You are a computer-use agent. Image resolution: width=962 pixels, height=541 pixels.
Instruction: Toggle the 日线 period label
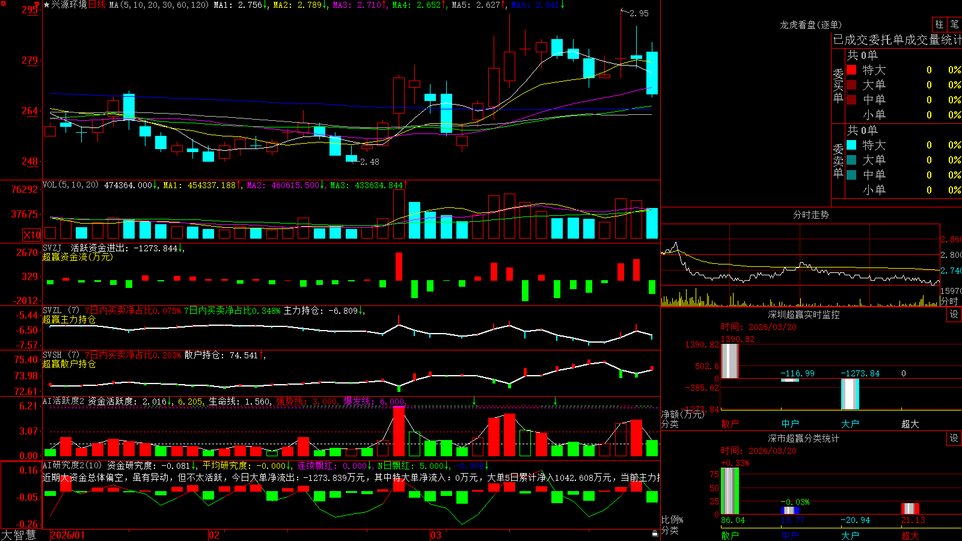tap(97, 5)
